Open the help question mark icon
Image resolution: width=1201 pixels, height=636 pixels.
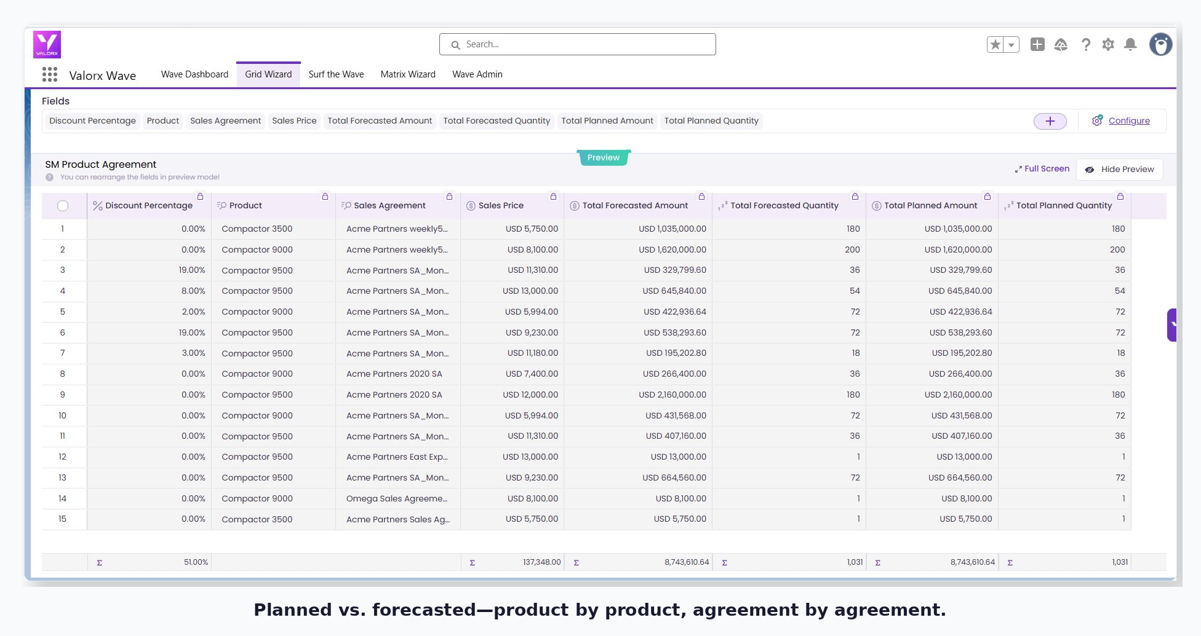tap(1086, 44)
